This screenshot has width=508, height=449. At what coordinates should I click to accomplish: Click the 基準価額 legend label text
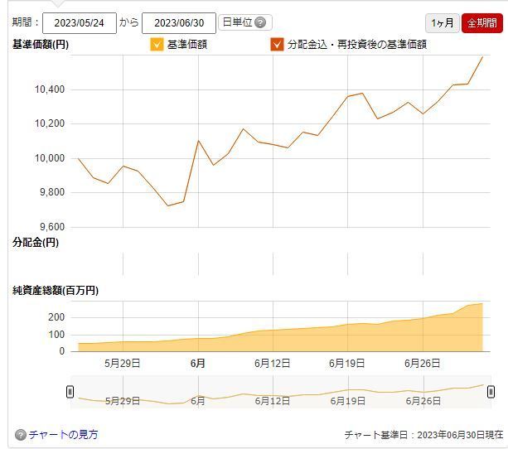(x=186, y=45)
